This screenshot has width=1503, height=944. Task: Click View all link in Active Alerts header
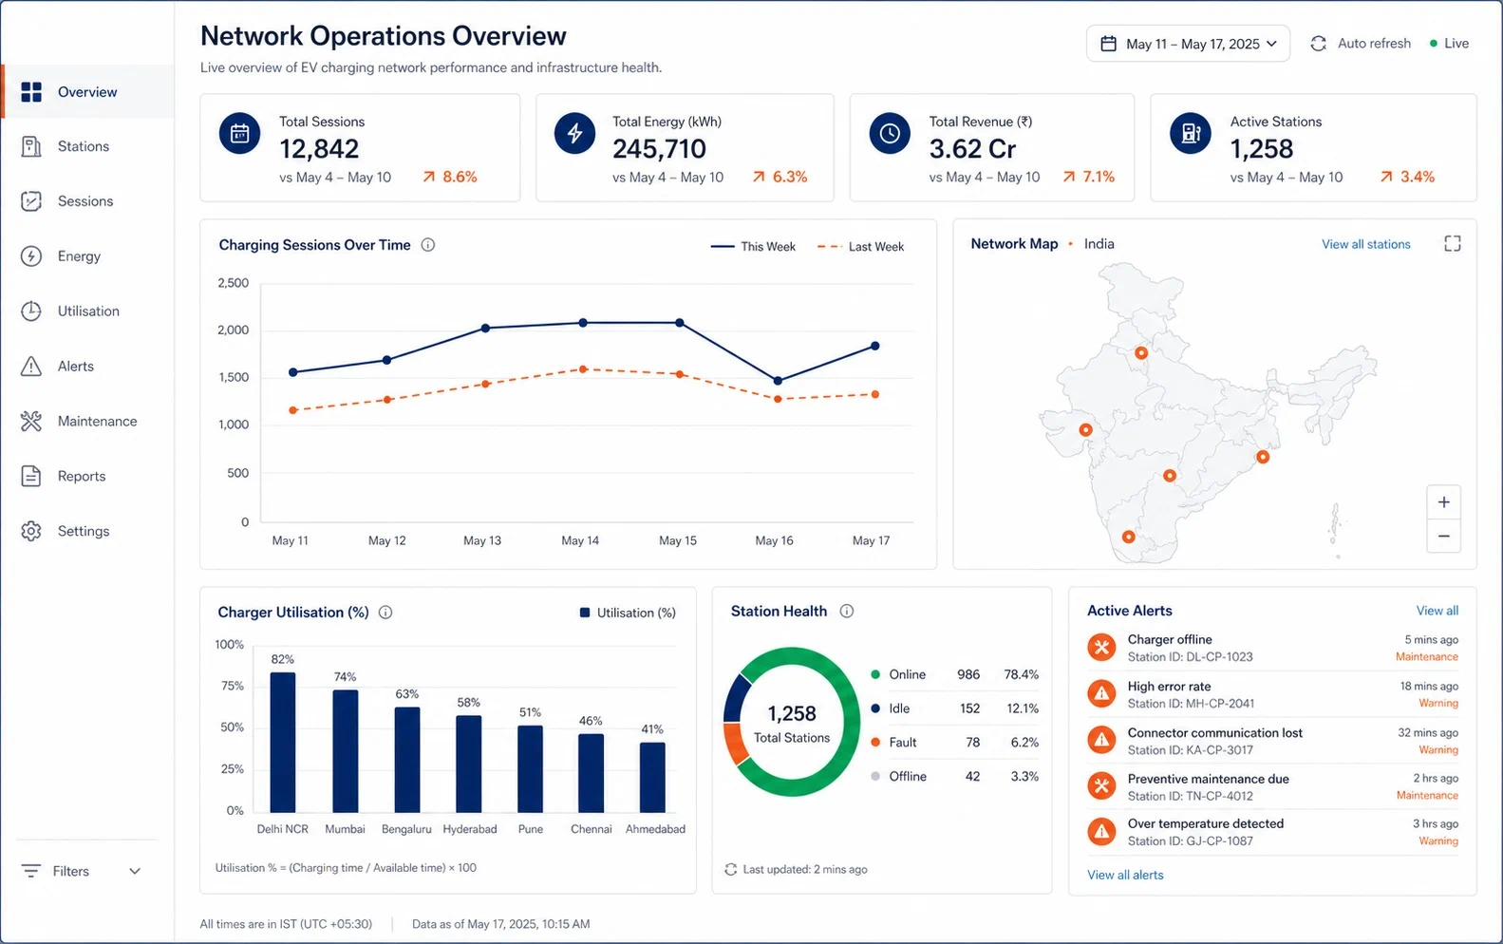tap(1437, 611)
